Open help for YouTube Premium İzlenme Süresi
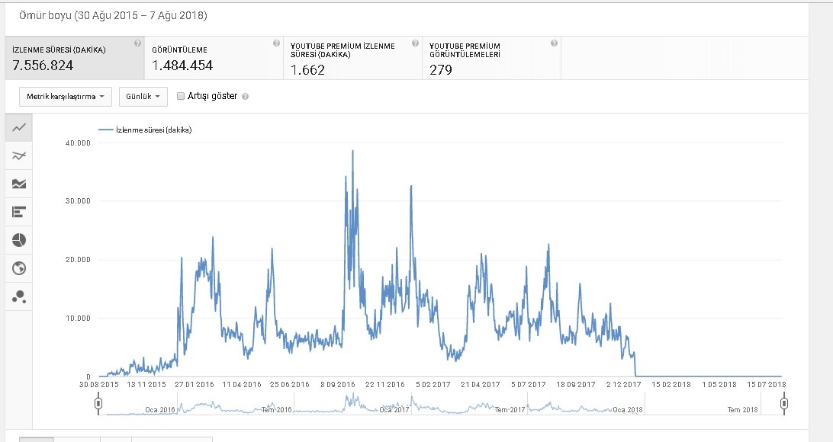 pos(416,43)
